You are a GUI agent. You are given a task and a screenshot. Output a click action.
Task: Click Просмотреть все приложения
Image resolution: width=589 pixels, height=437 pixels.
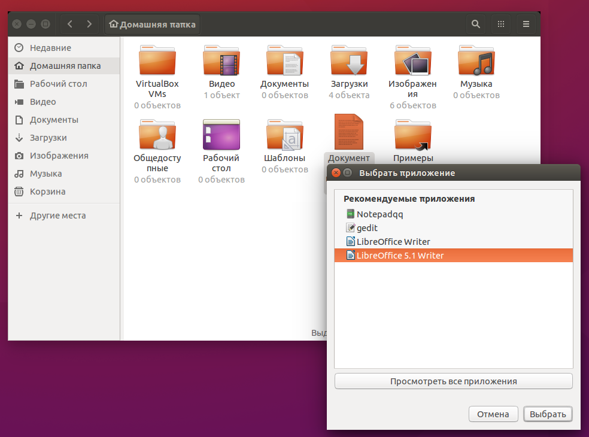pos(453,381)
